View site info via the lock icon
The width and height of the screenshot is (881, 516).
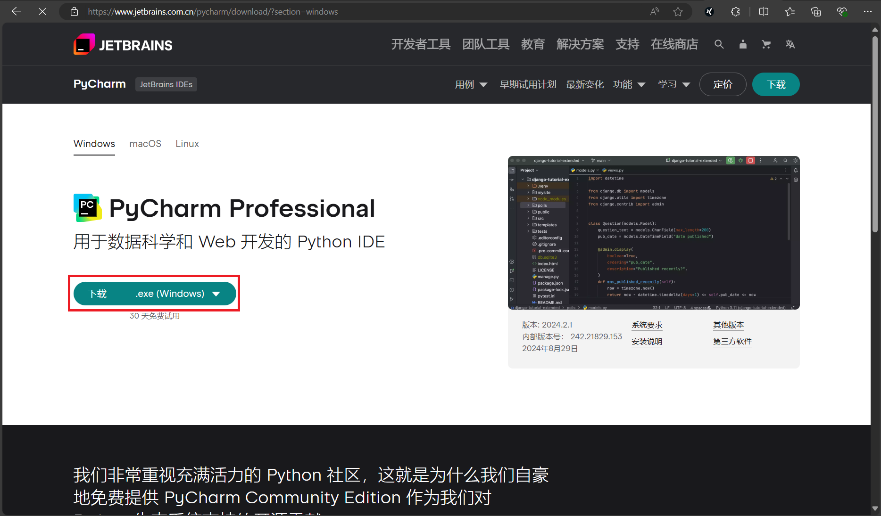tap(74, 11)
